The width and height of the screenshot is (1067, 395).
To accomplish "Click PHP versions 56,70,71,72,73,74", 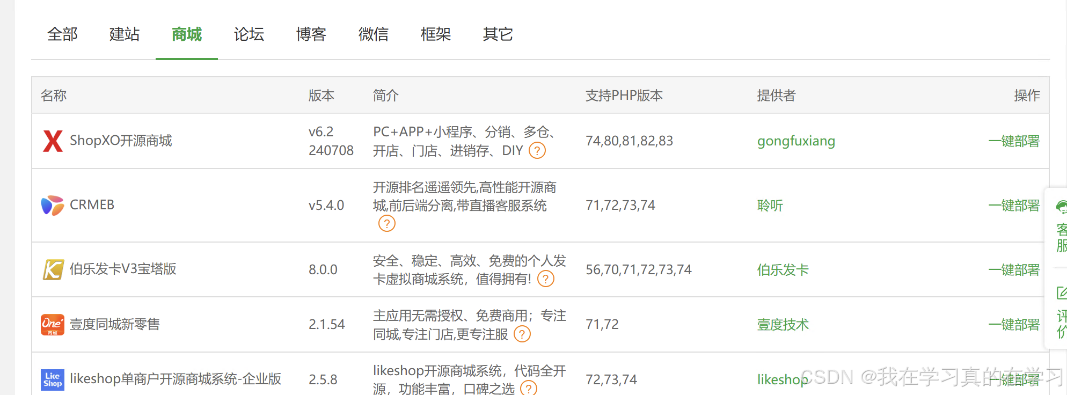I will click(639, 270).
